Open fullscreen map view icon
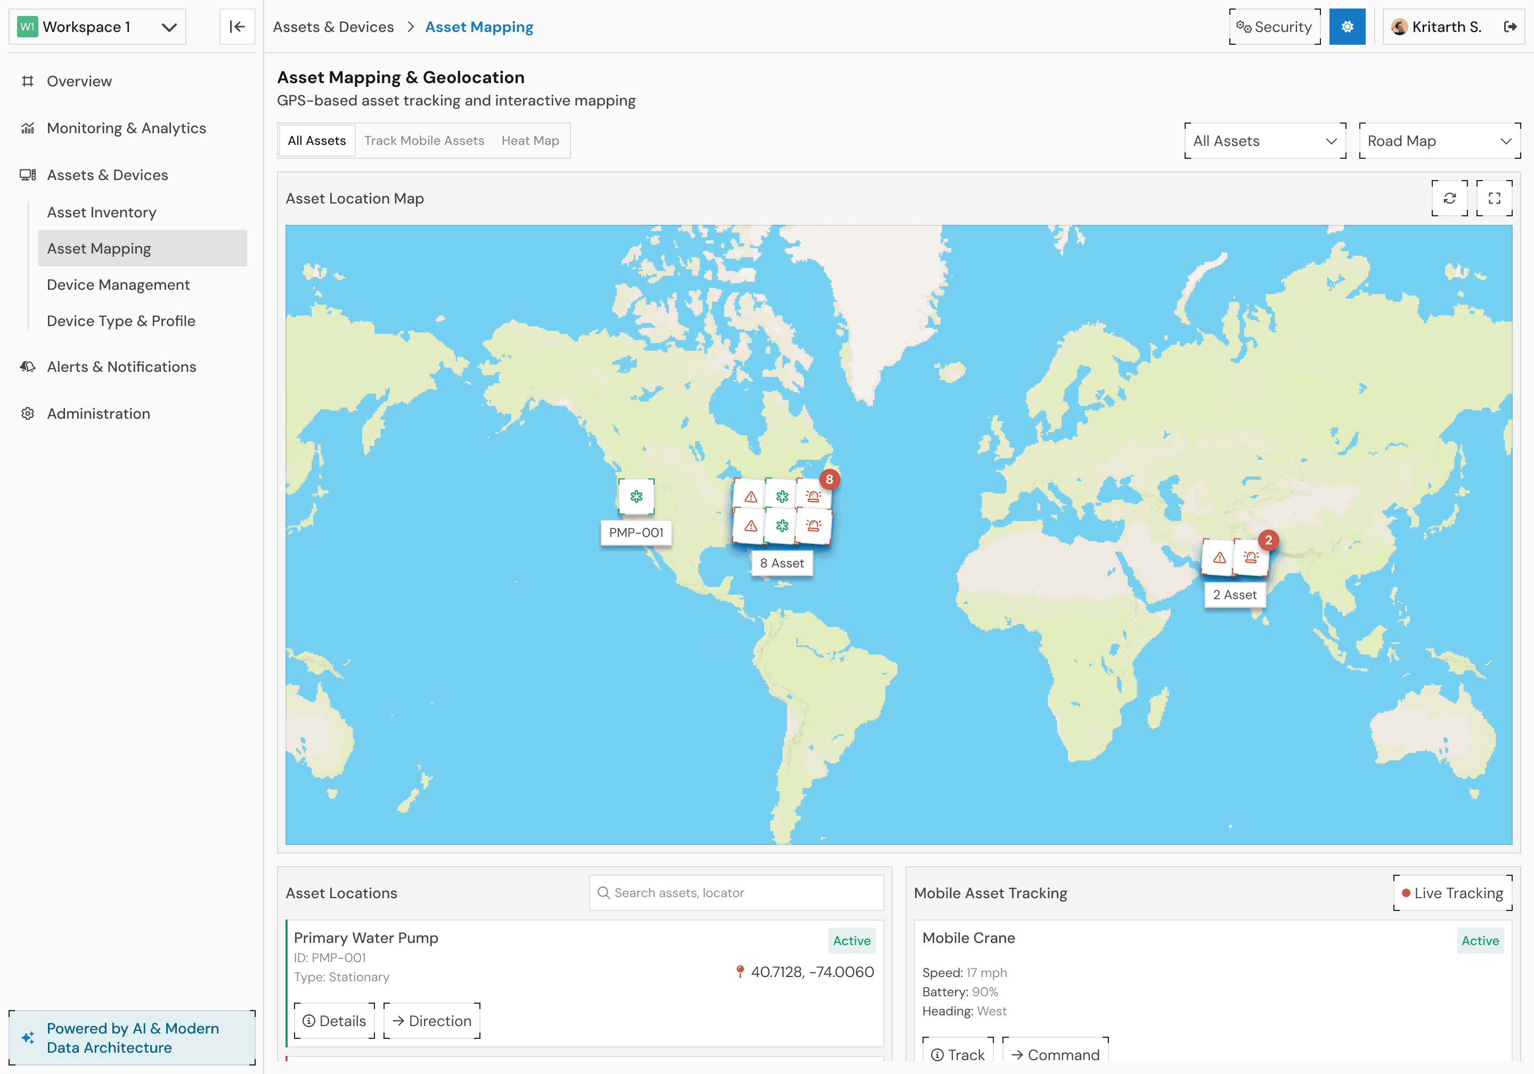This screenshot has width=1534, height=1074. [x=1494, y=199]
